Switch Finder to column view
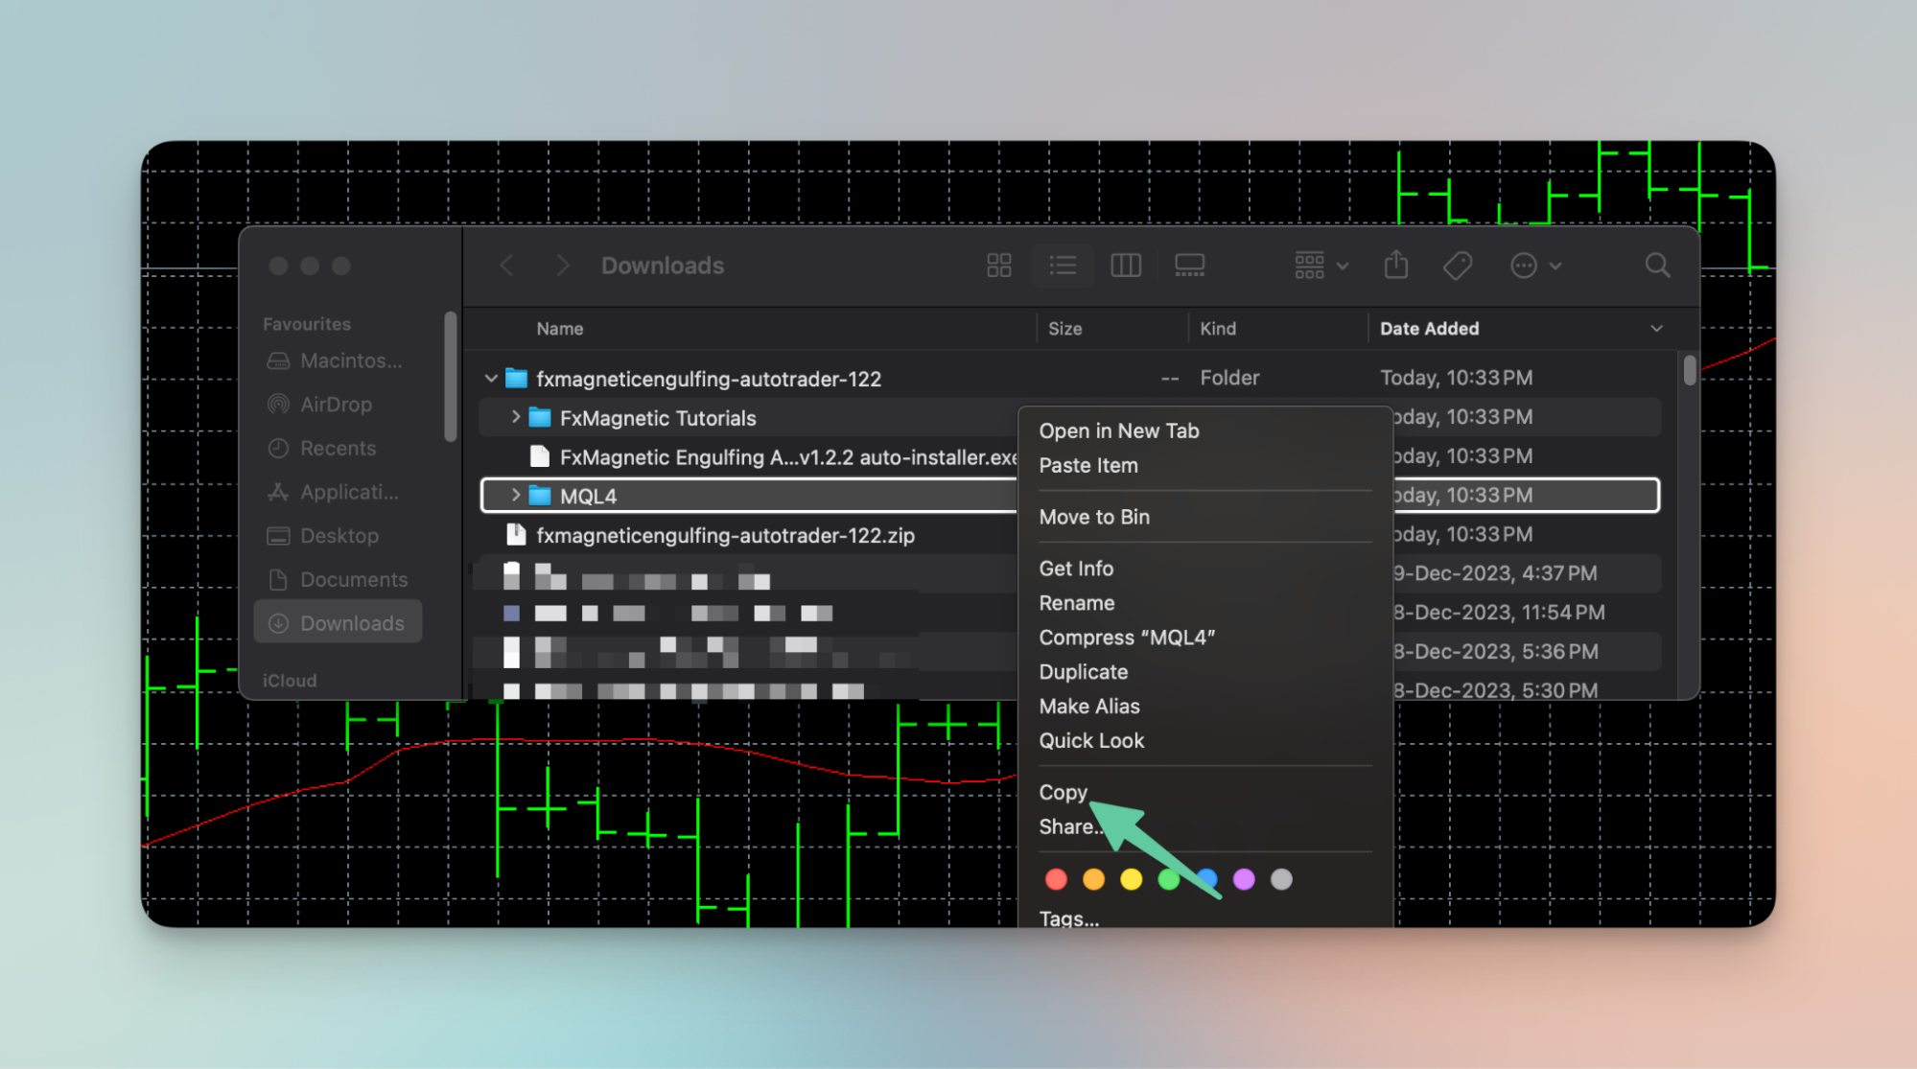 pyautogui.click(x=1125, y=266)
